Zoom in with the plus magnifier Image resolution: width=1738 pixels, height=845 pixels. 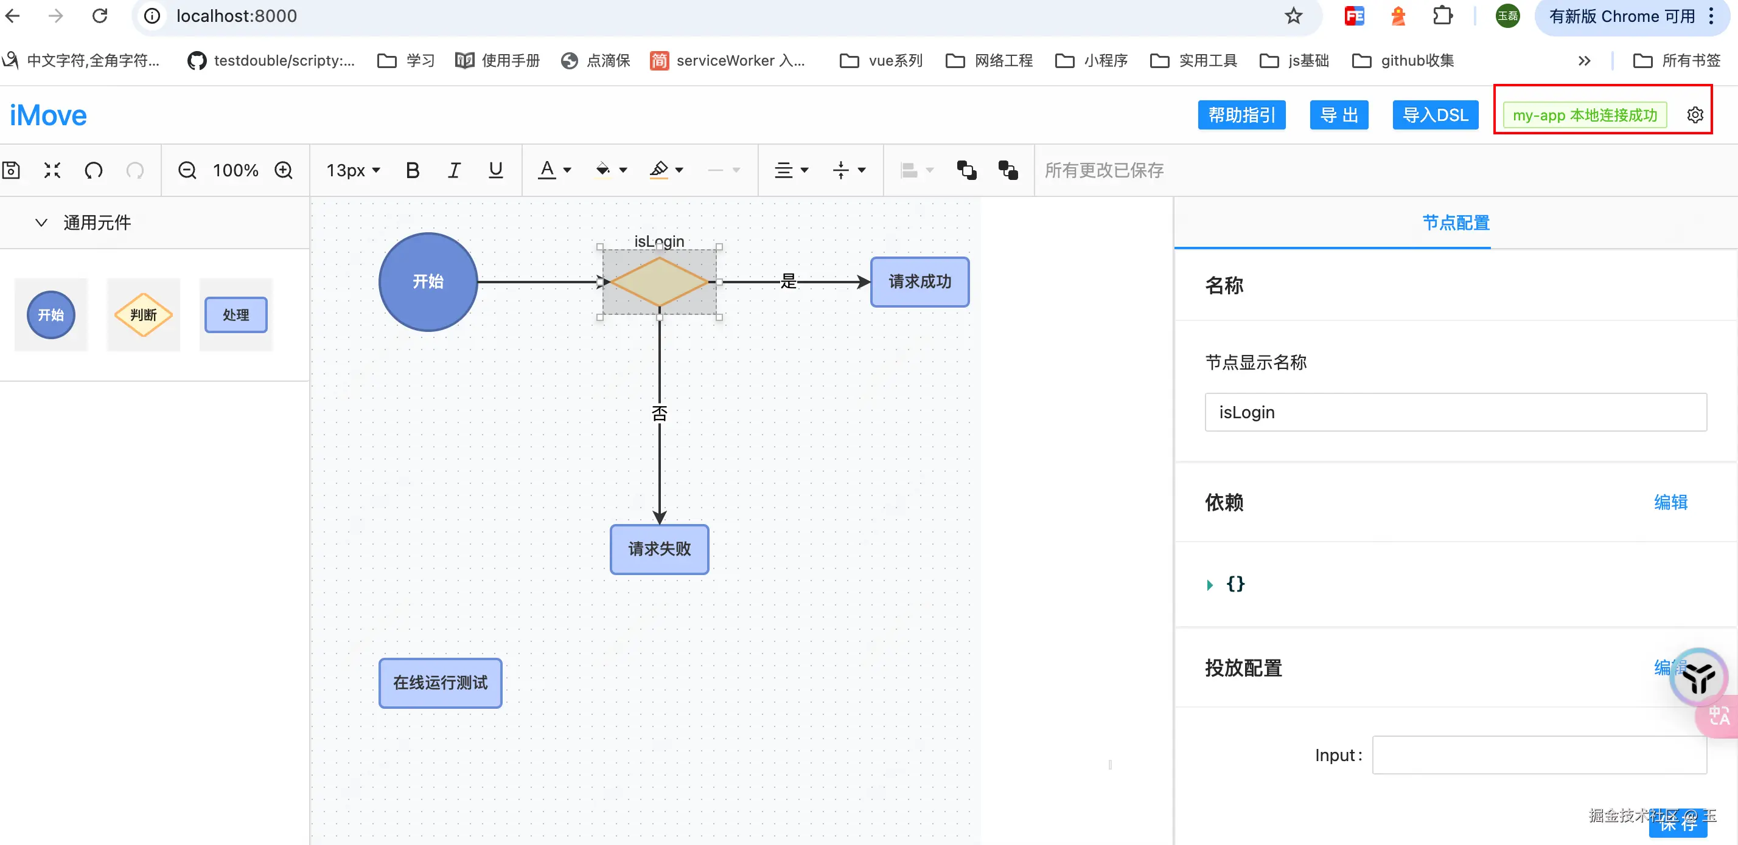[284, 170]
